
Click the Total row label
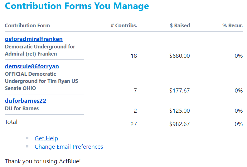click(11, 122)
